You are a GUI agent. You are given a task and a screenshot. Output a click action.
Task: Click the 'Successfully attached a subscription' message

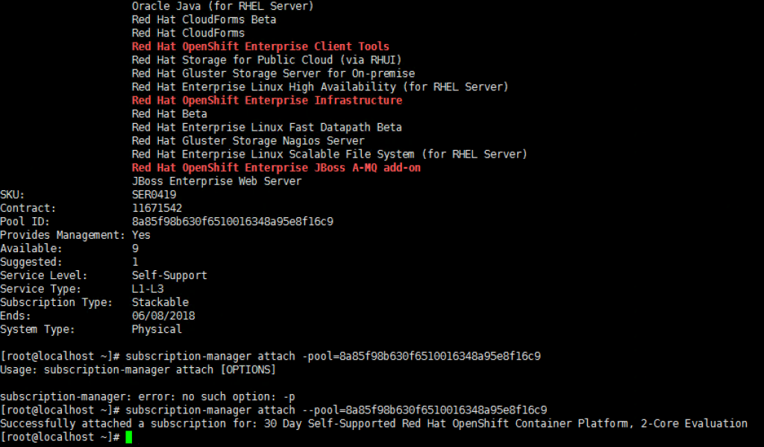click(x=374, y=424)
